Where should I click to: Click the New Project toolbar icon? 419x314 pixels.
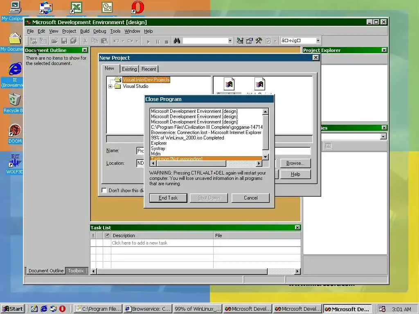[34, 41]
